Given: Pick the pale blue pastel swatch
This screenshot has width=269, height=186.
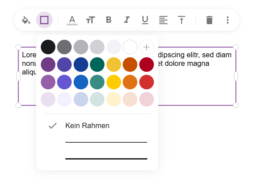Looking at the screenshot, I should [x=81, y=99].
